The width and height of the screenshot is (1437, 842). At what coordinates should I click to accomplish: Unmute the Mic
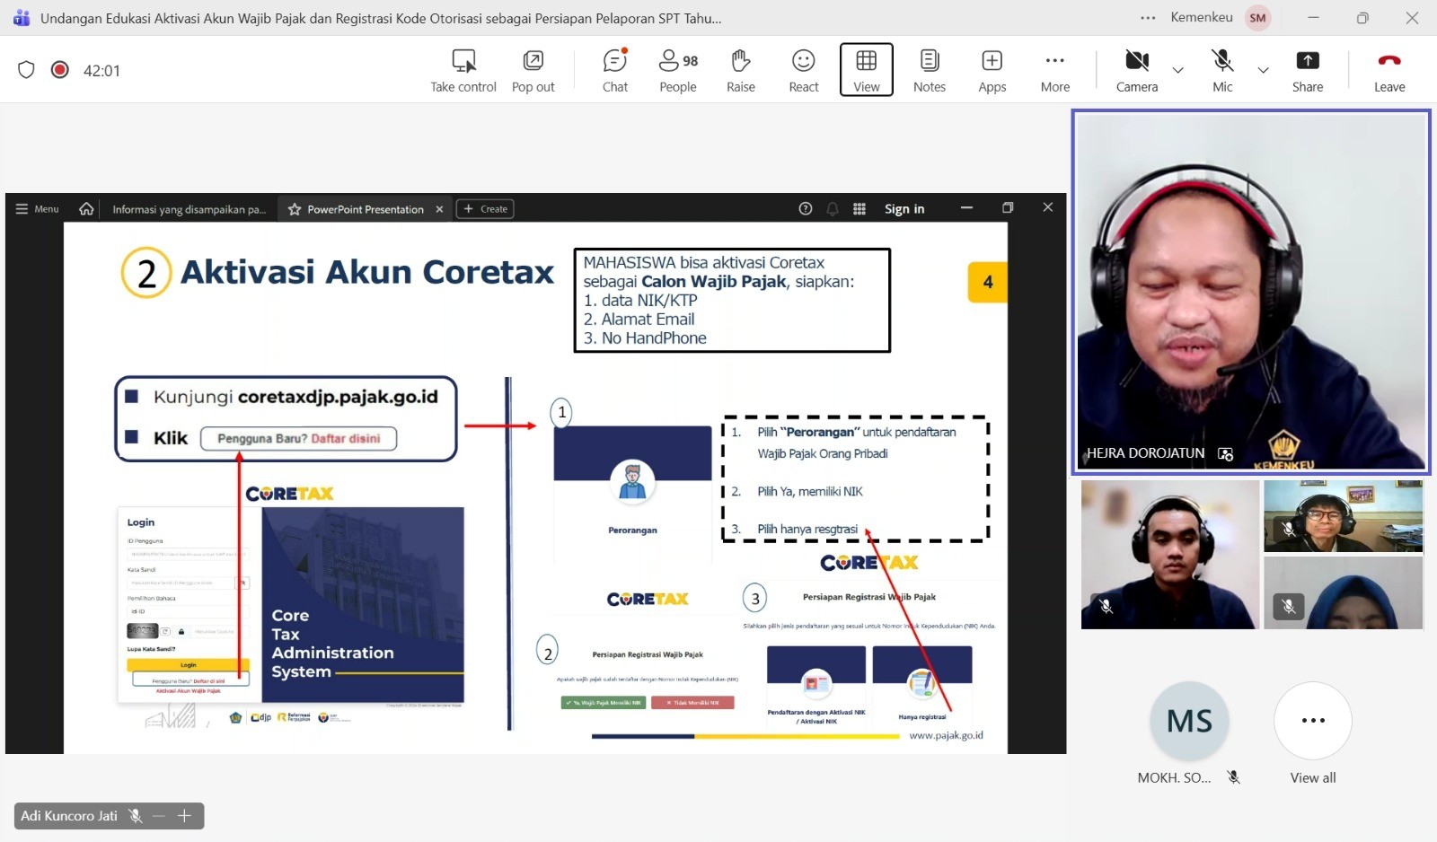click(x=1221, y=70)
